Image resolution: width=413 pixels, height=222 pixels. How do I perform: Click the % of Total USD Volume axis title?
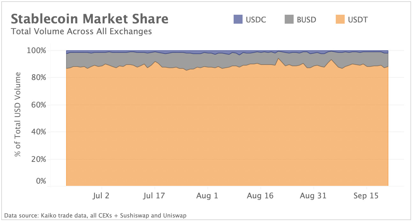[18, 115]
